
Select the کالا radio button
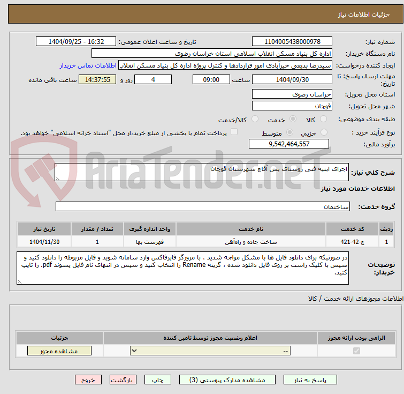tap(323, 119)
